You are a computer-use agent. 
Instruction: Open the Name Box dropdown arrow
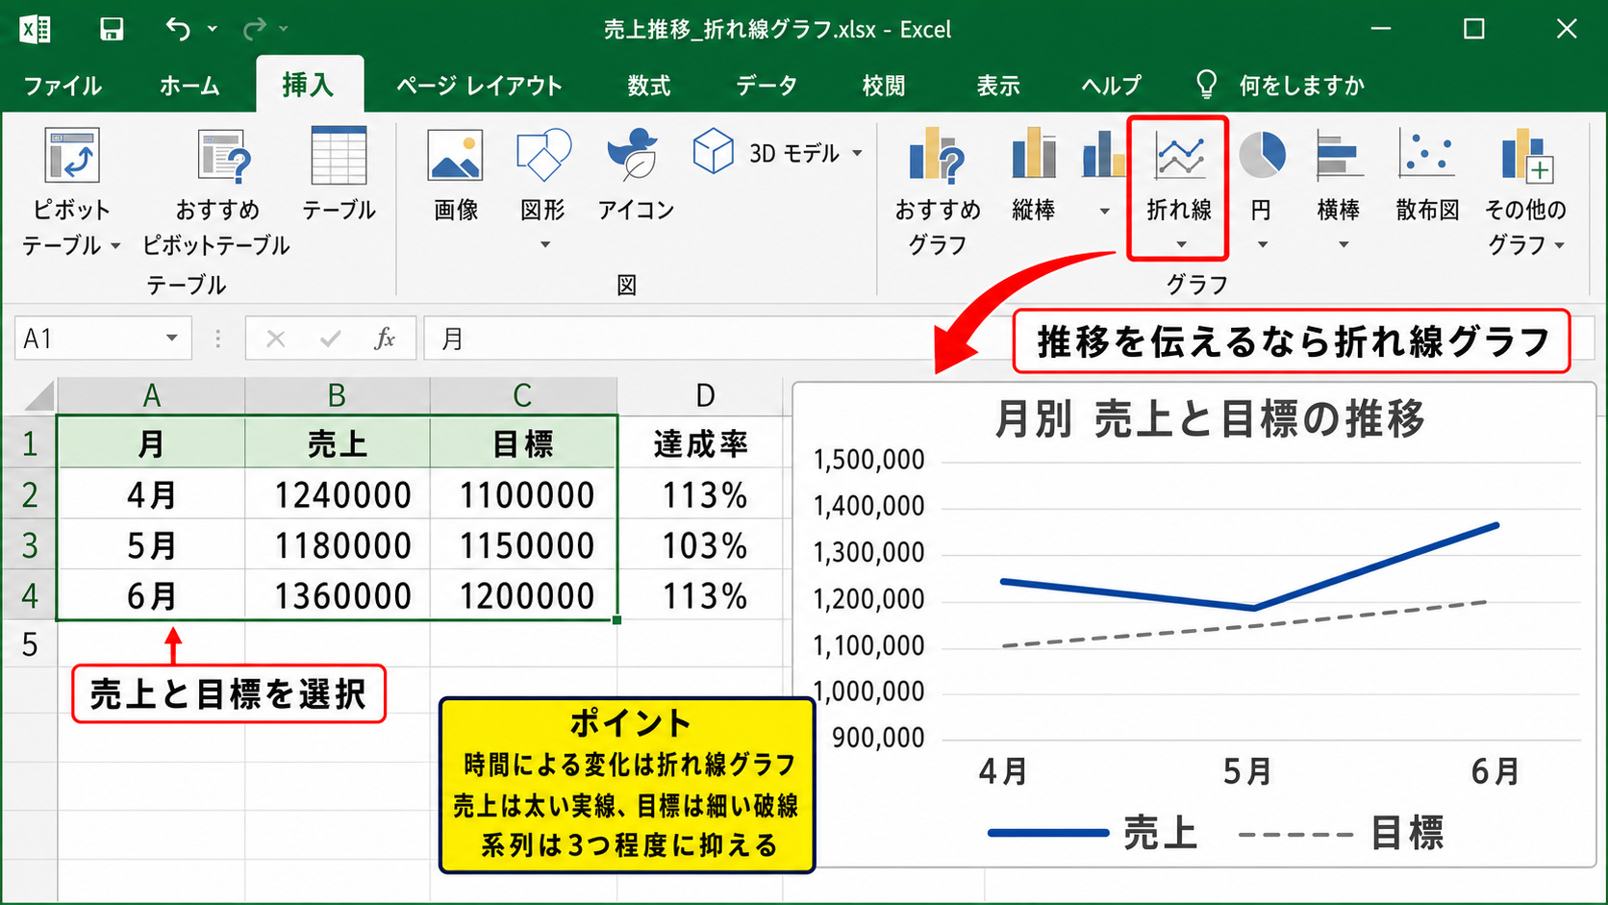[x=171, y=339]
